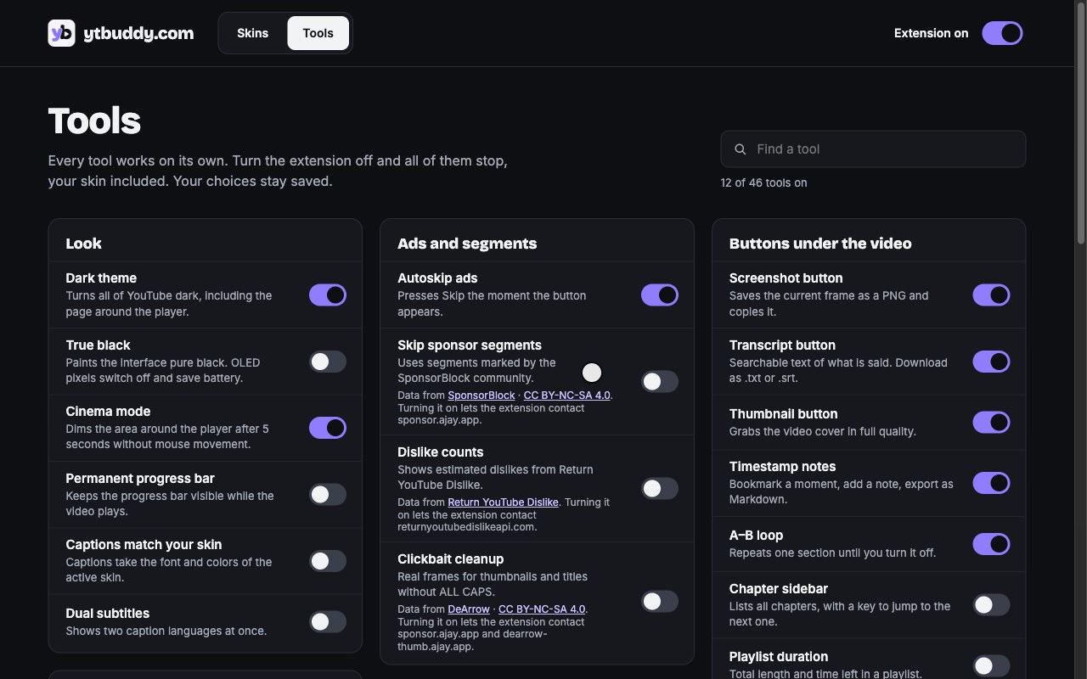
Task: Enable Permanent progress bar
Action: (328, 495)
